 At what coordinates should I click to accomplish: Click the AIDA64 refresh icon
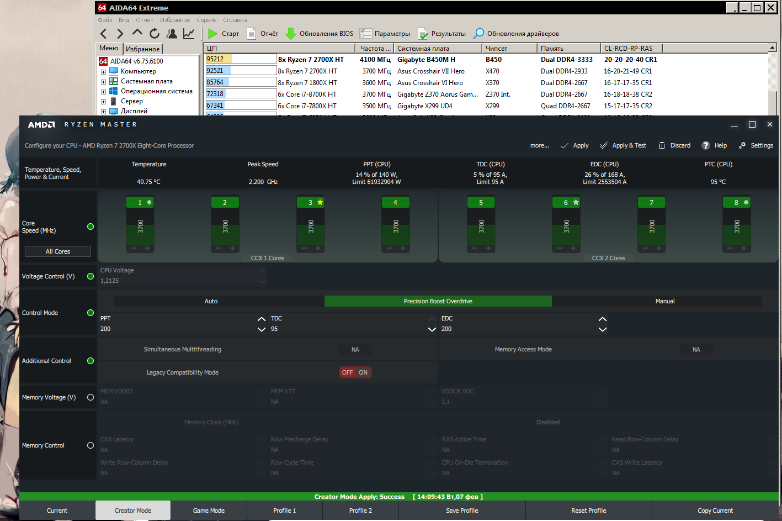coord(155,34)
